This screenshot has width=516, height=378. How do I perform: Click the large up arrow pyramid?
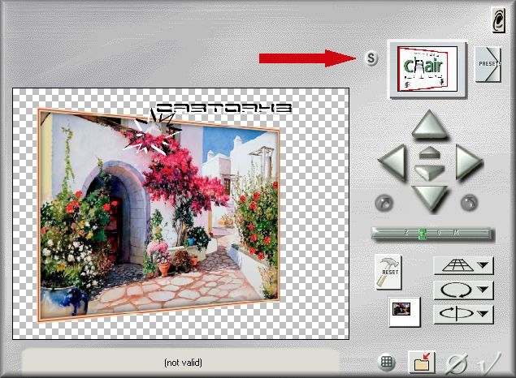point(429,125)
